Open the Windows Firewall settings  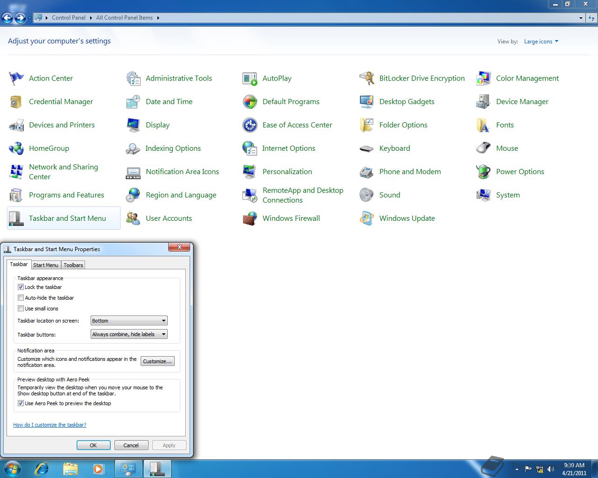pyautogui.click(x=291, y=218)
